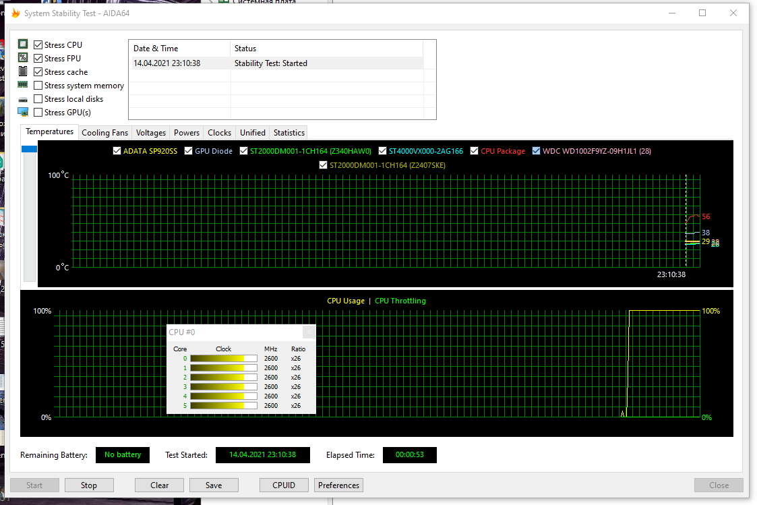The height and width of the screenshot is (505, 757).
Task: Click the MHz column header in CPU popup
Action: [x=271, y=349]
